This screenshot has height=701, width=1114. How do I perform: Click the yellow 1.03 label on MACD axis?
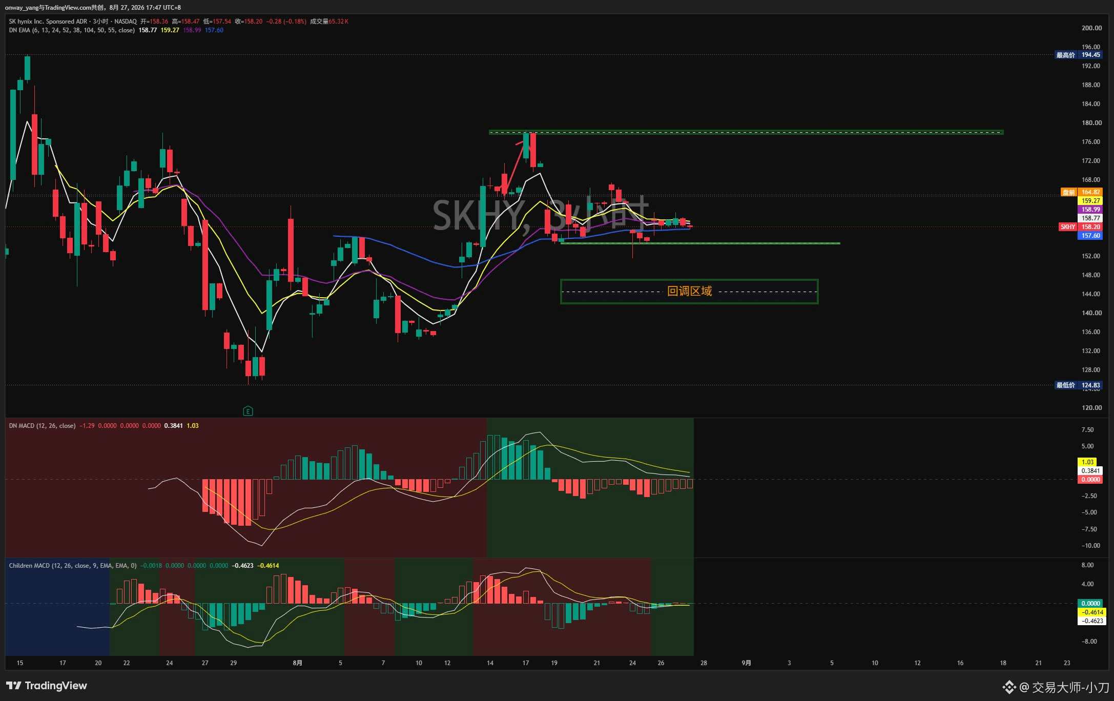tap(1087, 462)
